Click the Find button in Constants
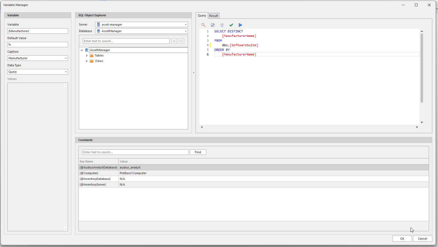The image size is (438, 247). (x=198, y=152)
